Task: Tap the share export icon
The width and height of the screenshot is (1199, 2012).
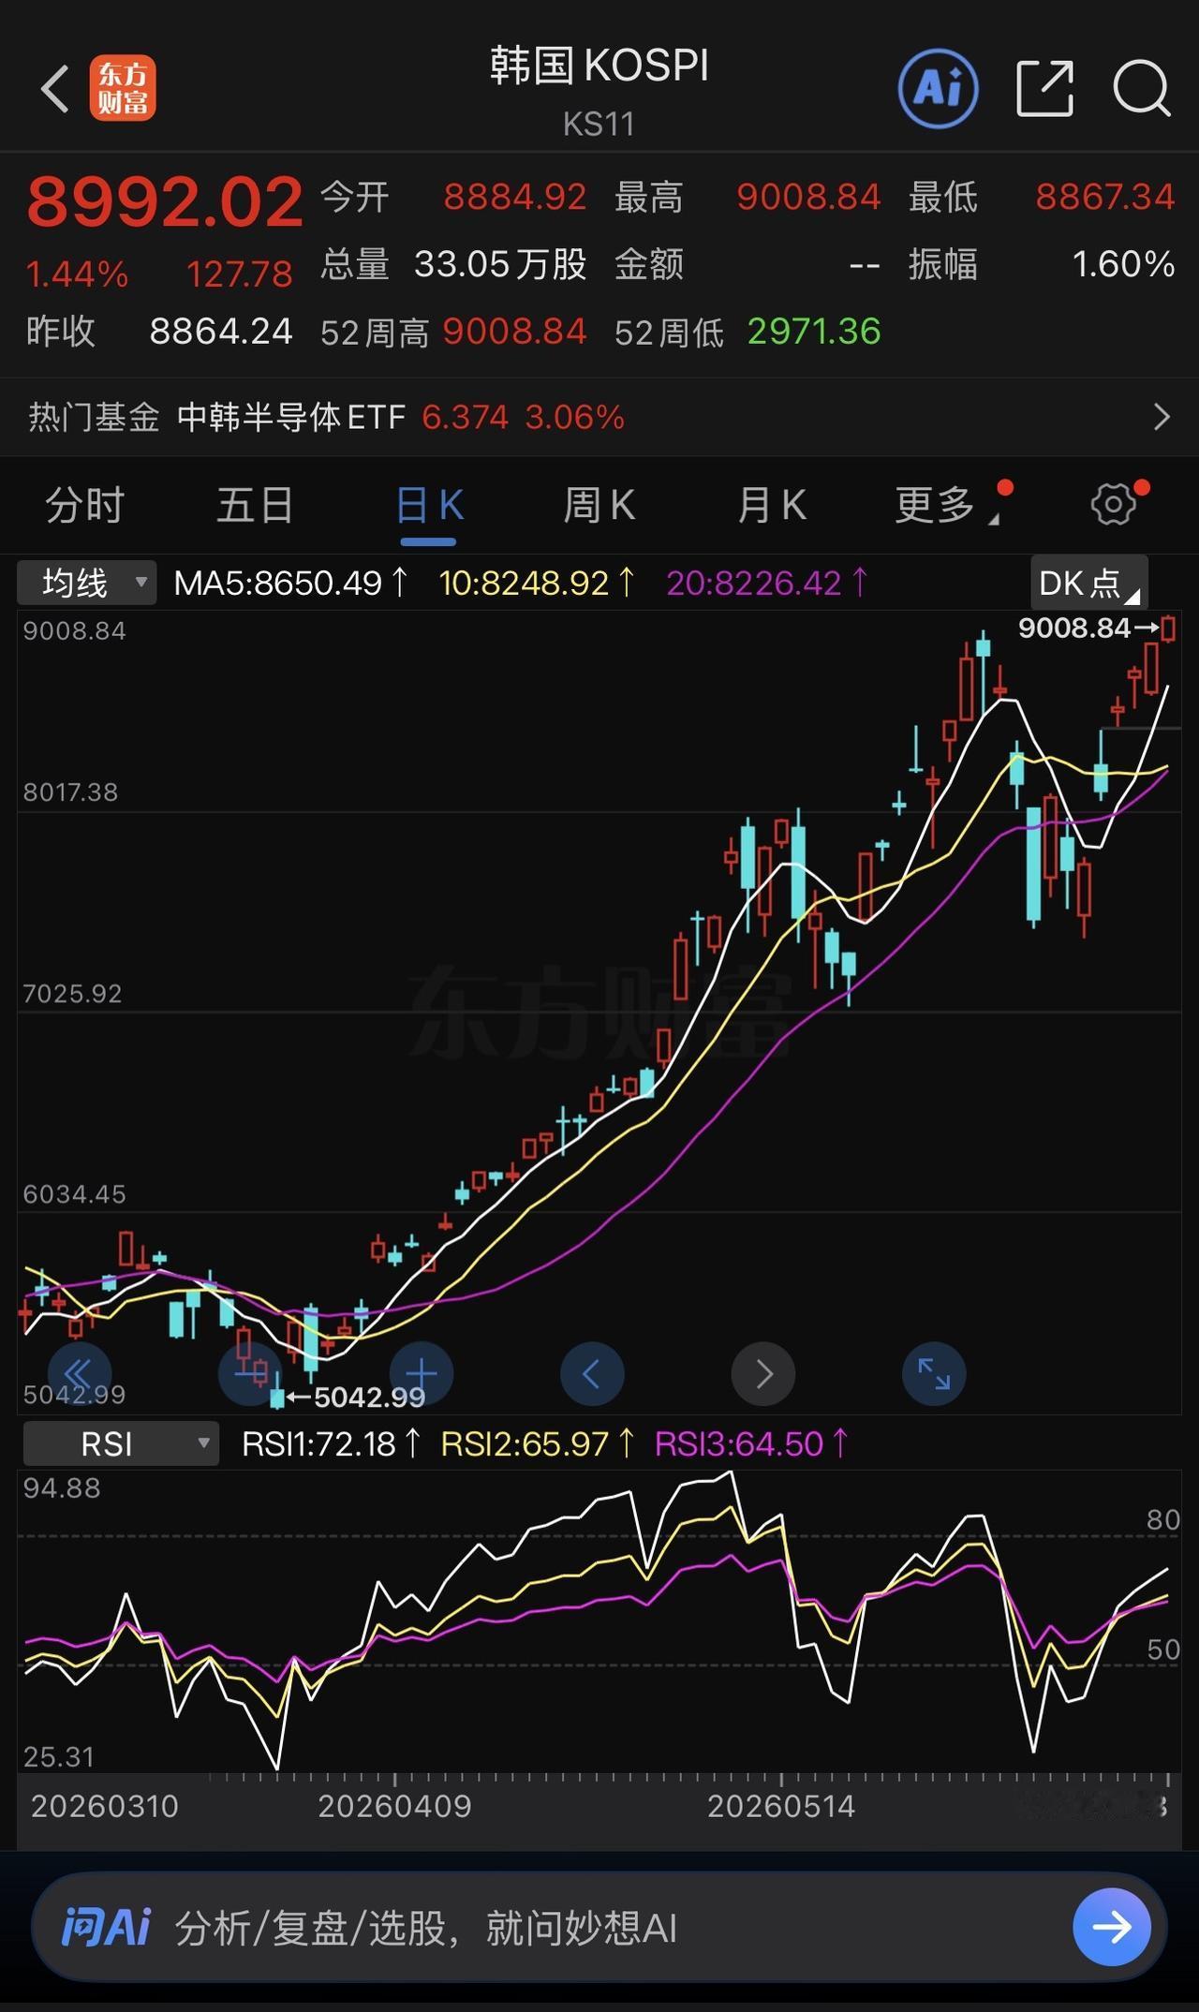Action: (1044, 89)
